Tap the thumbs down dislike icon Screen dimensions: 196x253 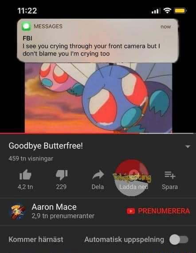(x=62, y=175)
